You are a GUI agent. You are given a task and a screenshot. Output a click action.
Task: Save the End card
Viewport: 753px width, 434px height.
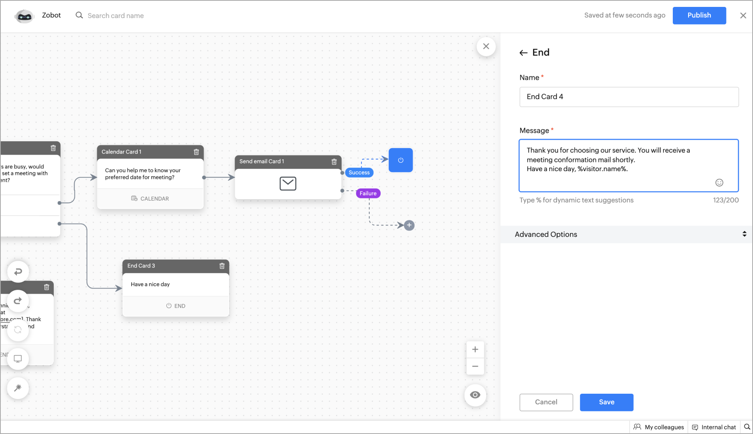point(606,402)
